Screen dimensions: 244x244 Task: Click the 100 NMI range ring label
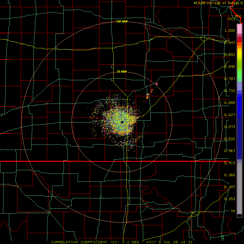122,21
